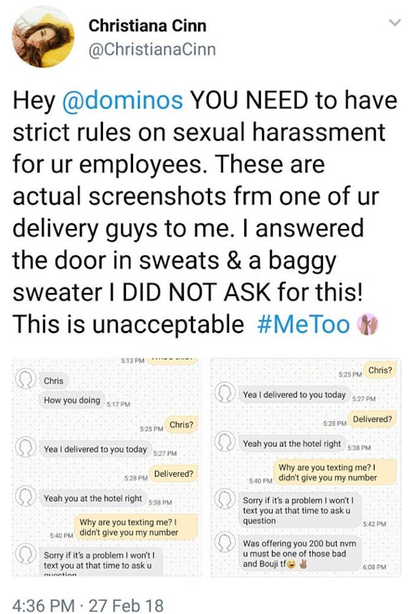Open Christiana Cinn's profile picture
This screenshot has width=414, height=614.
tap(43, 37)
